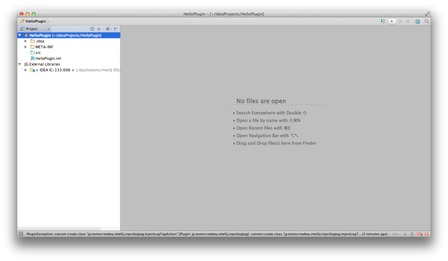Collapse the HelloPlugin root node arrow
This screenshot has height=261, width=448.
20,35
